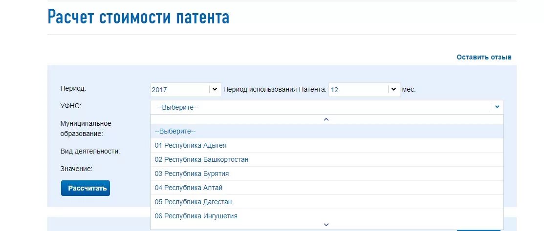Click the Период: label

[x=73, y=88]
